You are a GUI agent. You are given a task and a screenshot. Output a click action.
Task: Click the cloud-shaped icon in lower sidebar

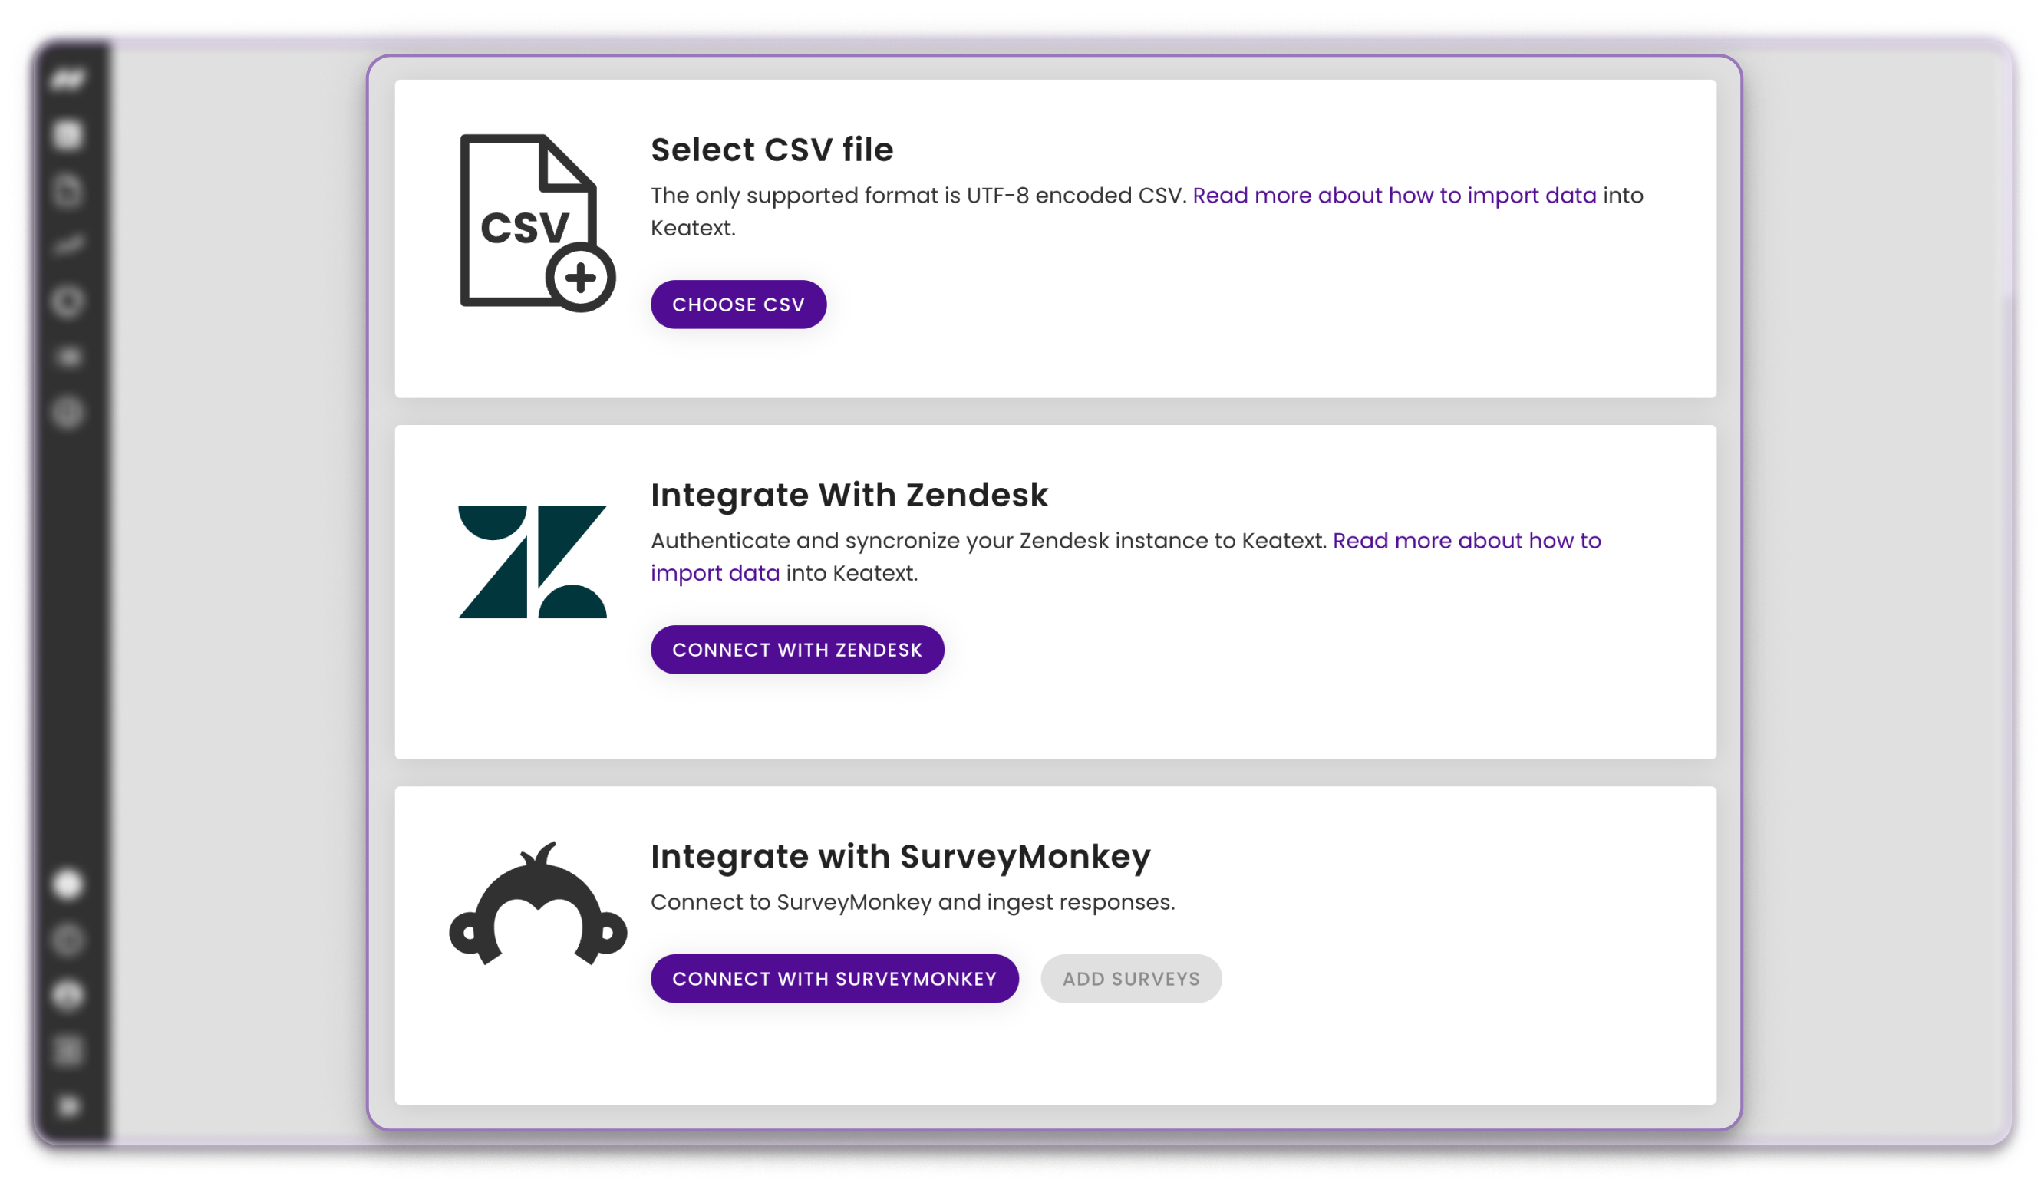pos(68,996)
